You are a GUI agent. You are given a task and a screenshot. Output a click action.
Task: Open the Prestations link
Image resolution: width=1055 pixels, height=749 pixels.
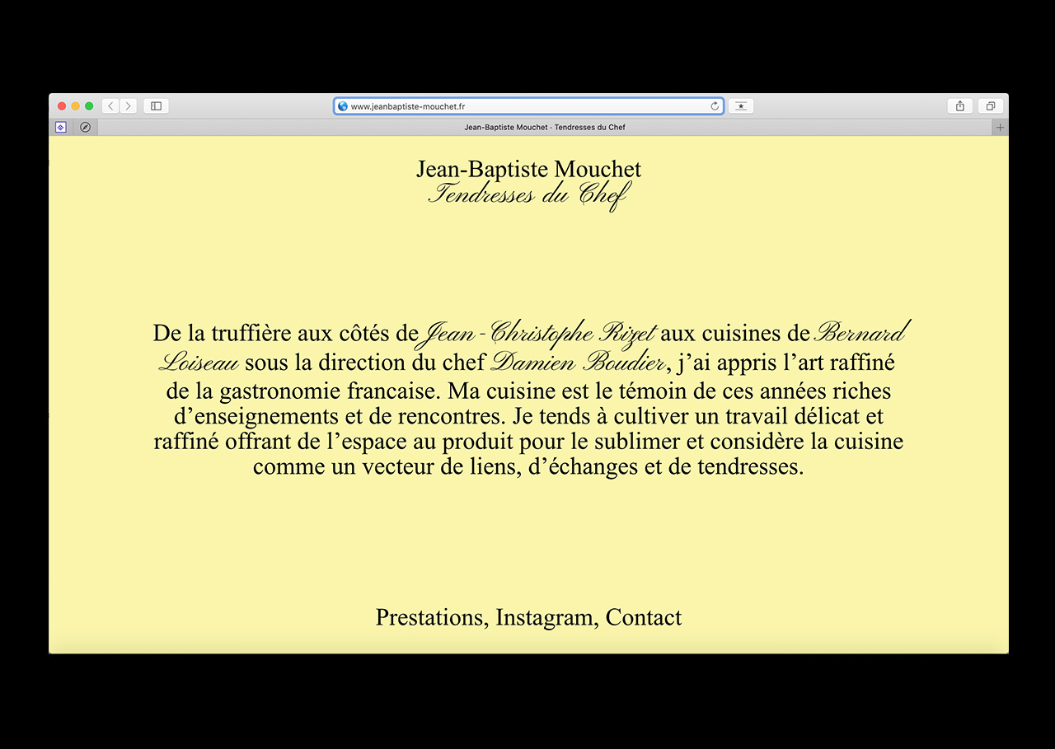tap(432, 617)
